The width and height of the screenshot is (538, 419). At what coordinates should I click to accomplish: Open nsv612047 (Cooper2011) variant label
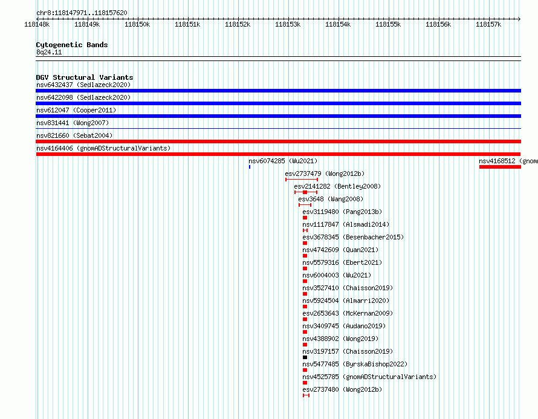tap(76, 110)
